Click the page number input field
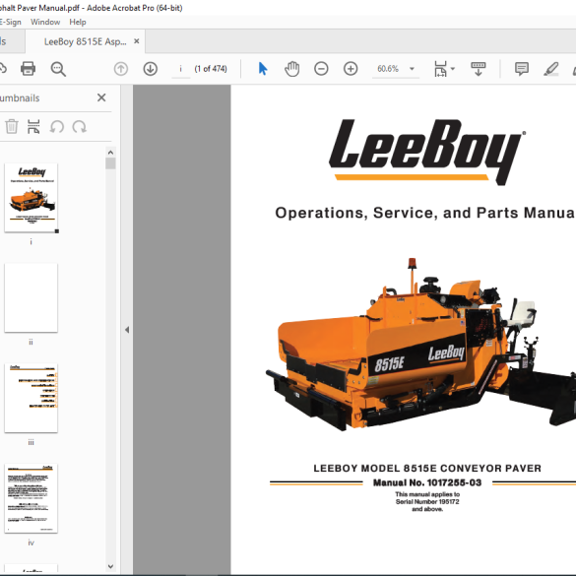Screen dimensions: 576x576 [x=180, y=69]
